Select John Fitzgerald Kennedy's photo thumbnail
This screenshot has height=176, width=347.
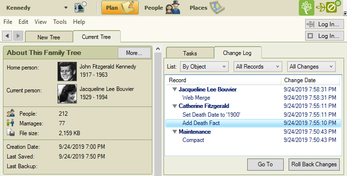67,71
